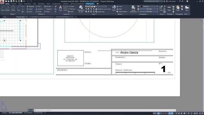Click the Álvaro García author text

point(129,52)
